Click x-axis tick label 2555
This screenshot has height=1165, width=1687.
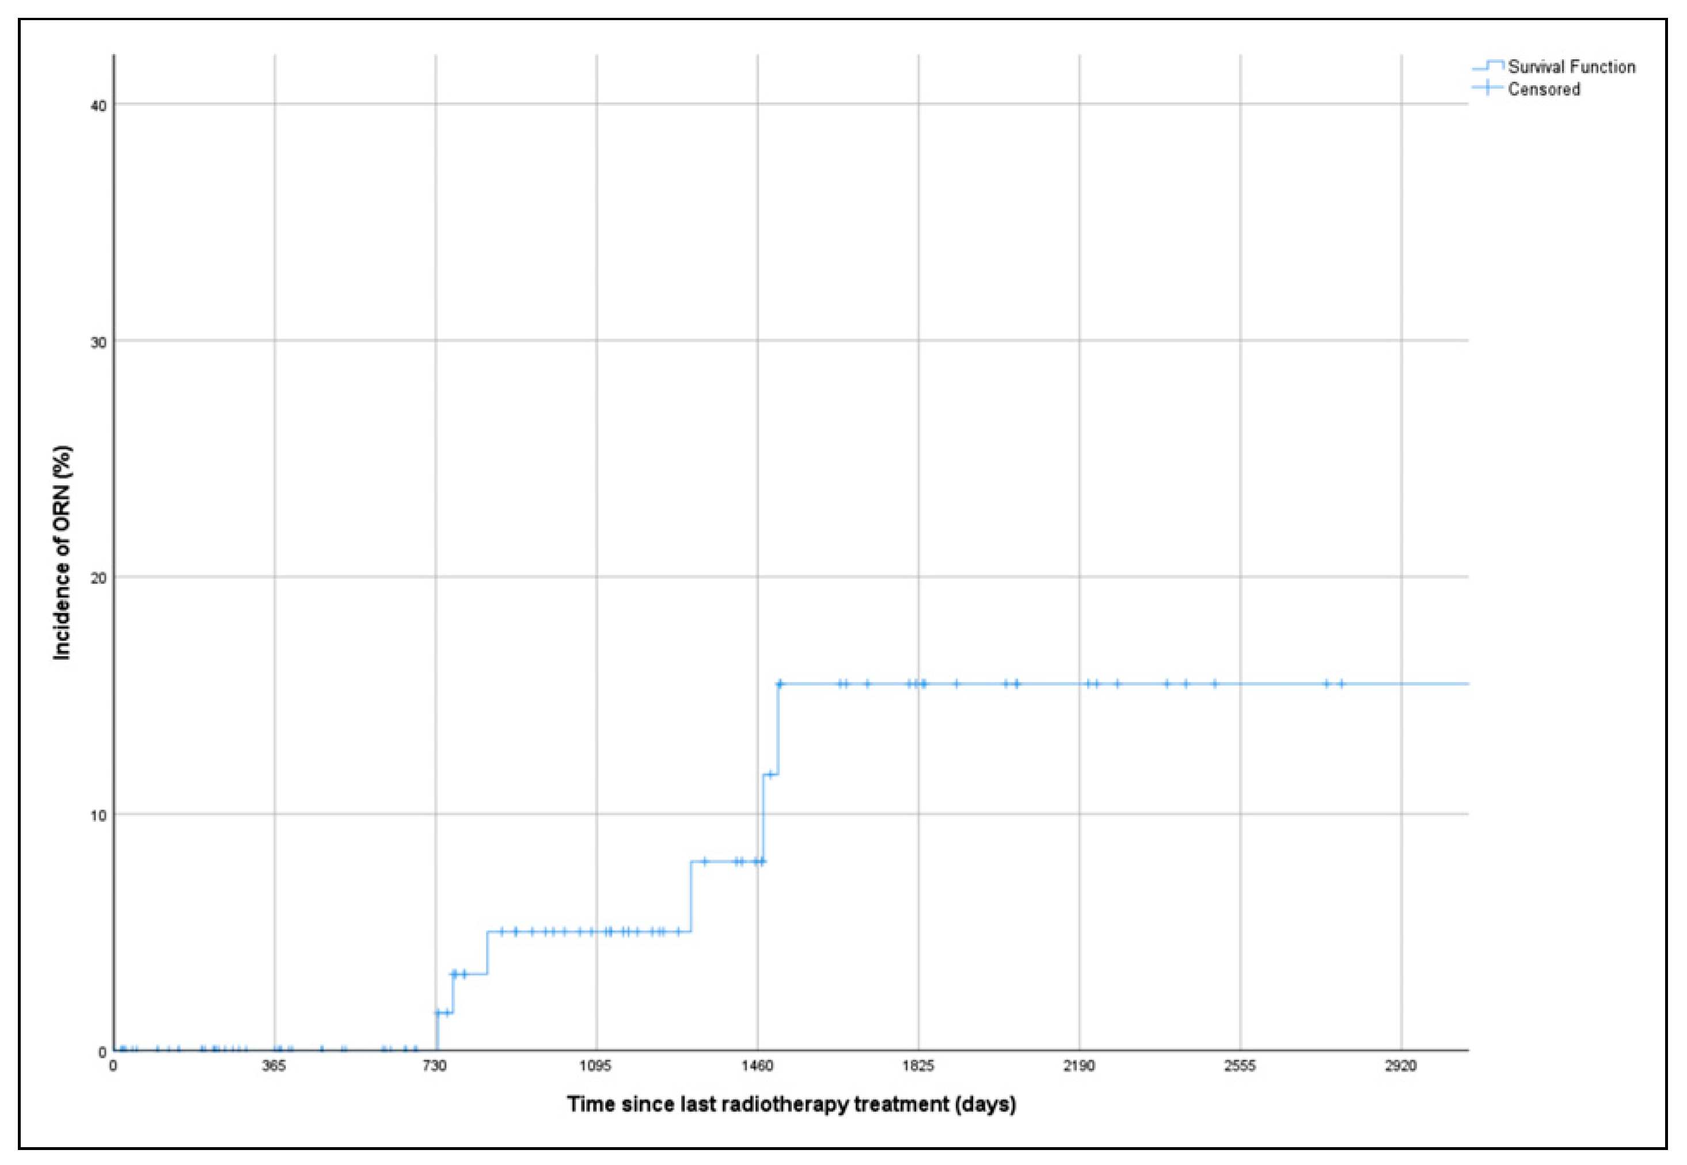pyautogui.click(x=1240, y=1067)
